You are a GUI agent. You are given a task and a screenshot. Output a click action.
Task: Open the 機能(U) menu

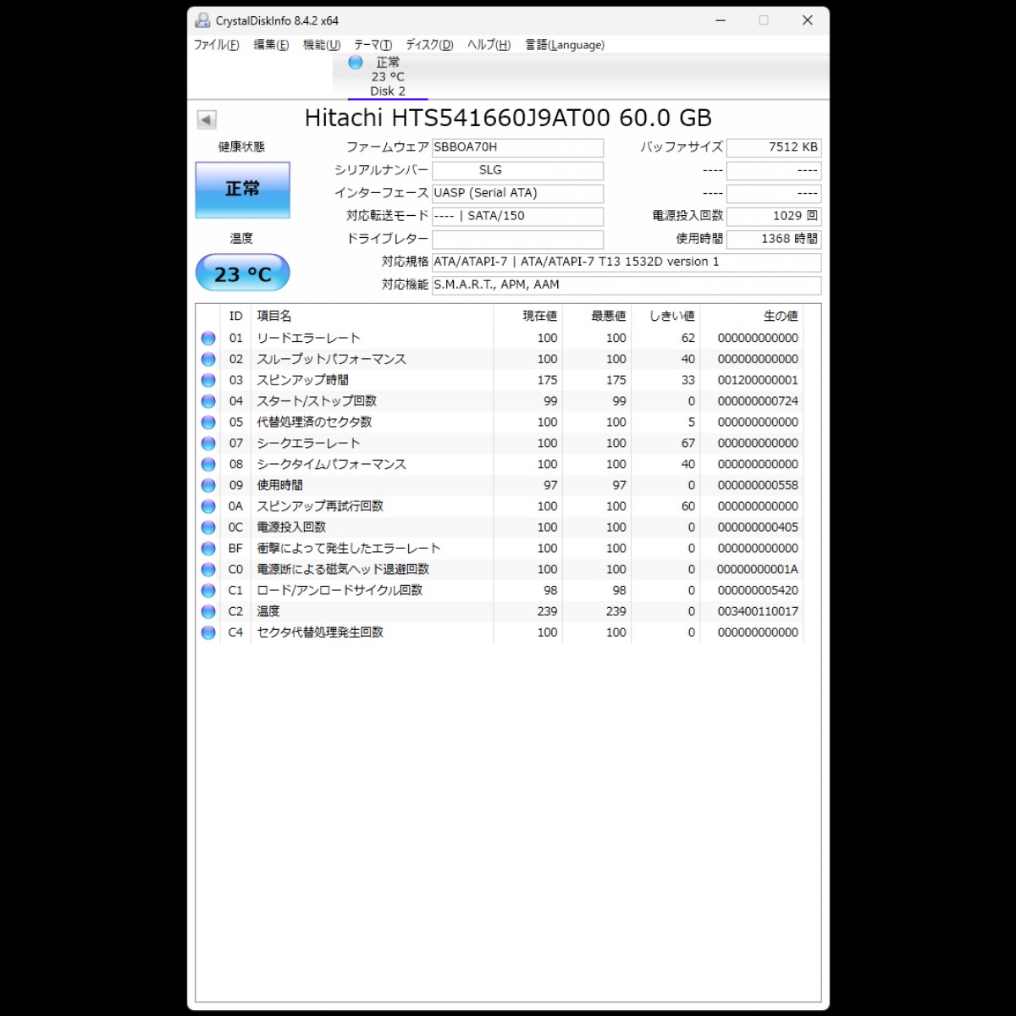point(322,45)
